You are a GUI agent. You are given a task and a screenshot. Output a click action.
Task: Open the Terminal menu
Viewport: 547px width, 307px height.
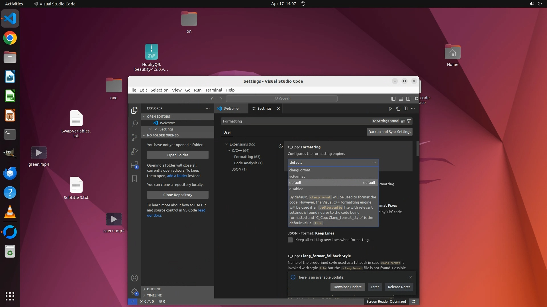[x=213, y=90]
